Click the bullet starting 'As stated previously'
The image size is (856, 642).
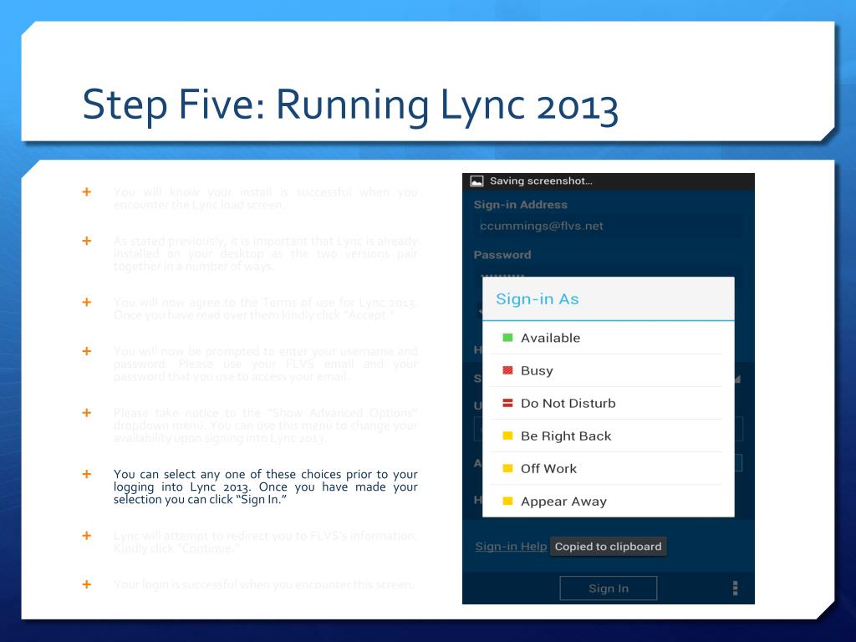(265, 253)
